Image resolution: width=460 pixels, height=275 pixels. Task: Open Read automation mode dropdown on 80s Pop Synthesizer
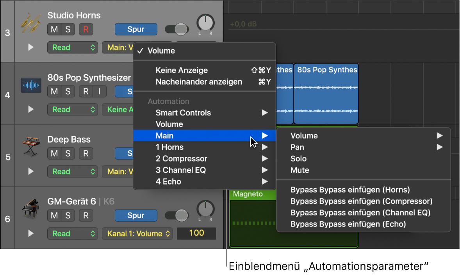[x=73, y=110]
